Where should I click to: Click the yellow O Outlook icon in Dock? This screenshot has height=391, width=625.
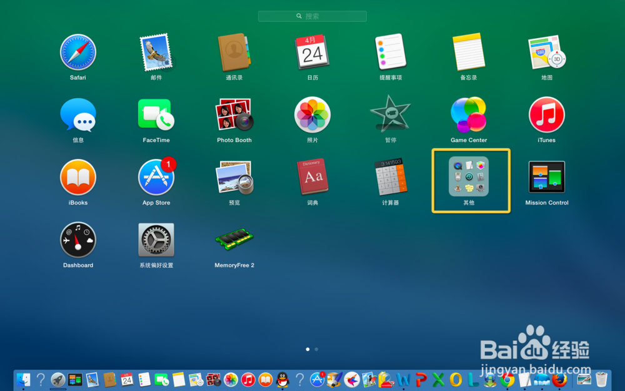tap(456, 380)
